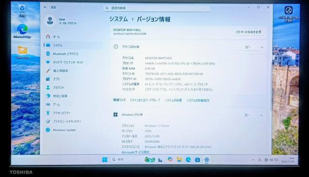Open Microsoft Edge from the taskbar
Viewport: 309px width, 177px height.
188,160
